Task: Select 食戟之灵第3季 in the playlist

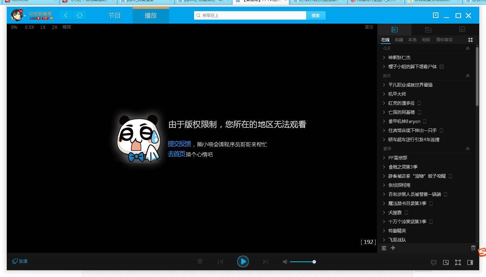Action: (x=403, y=167)
